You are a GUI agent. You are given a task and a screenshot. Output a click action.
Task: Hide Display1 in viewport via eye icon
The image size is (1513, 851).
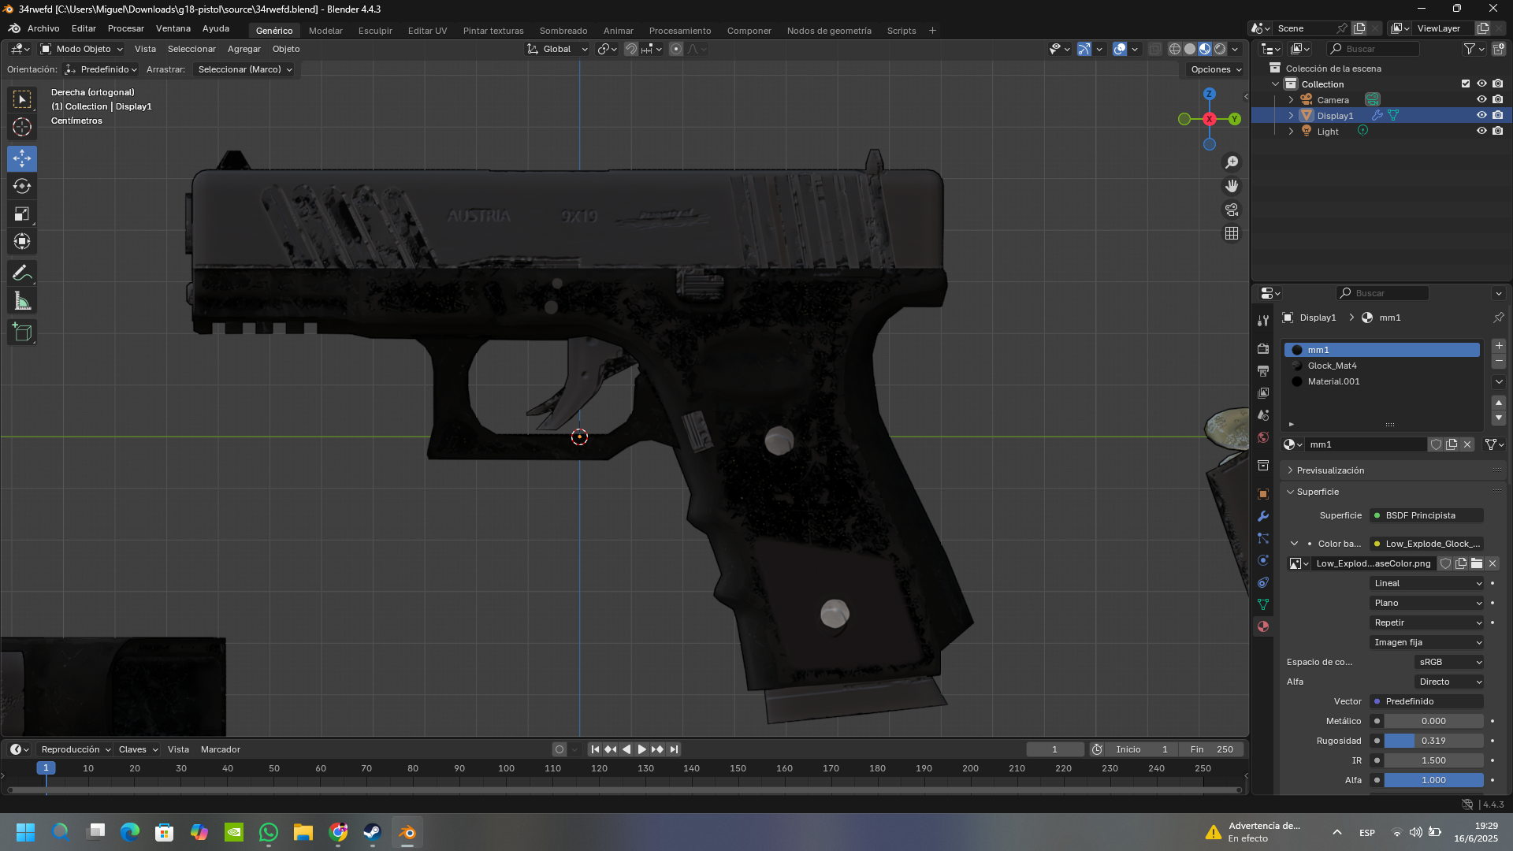click(1481, 115)
